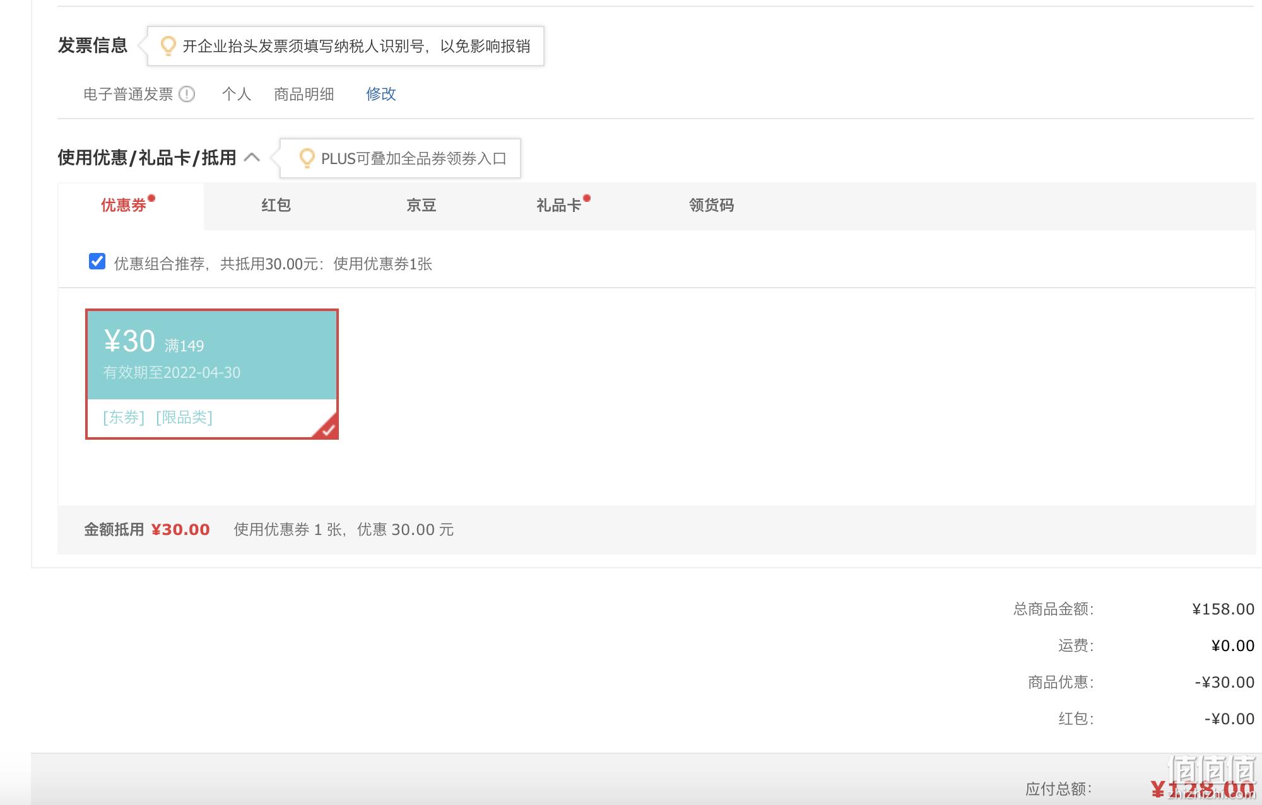The width and height of the screenshot is (1262, 805).
Task: Click the [东券] coupon tag
Action: [124, 418]
